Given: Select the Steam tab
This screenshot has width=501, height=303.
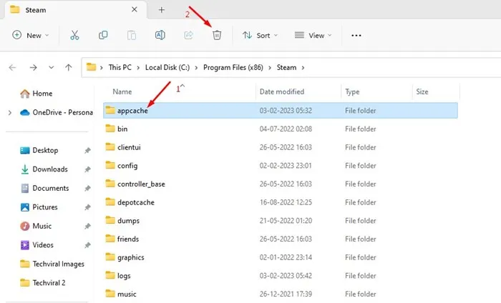Looking at the screenshot, I should 76,10.
